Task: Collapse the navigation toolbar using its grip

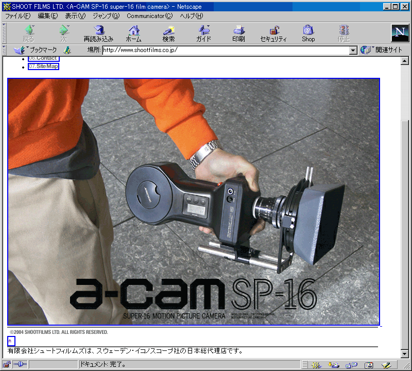Action: click(4, 33)
